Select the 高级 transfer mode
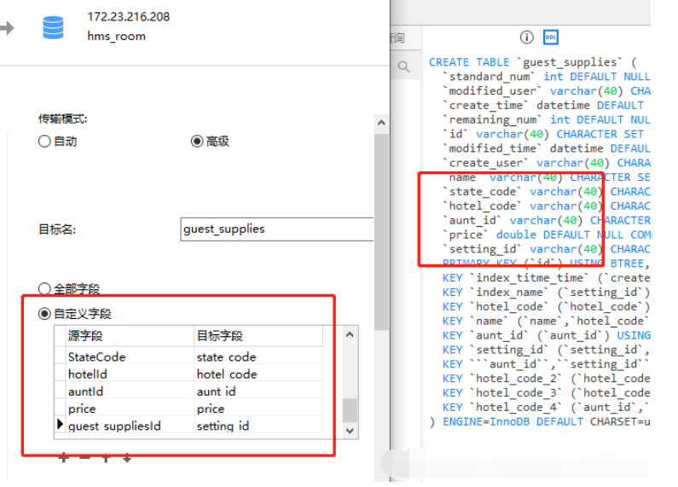The height and width of the screenshot is (487, 678). (197, 142)
